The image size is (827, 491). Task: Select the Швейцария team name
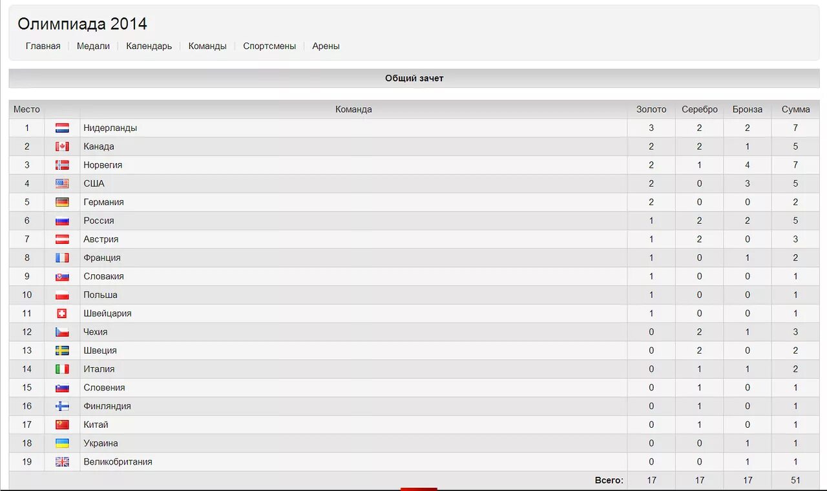coord(107,314)
